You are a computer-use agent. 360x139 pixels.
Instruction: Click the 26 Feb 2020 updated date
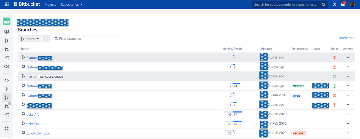(277, 114)
